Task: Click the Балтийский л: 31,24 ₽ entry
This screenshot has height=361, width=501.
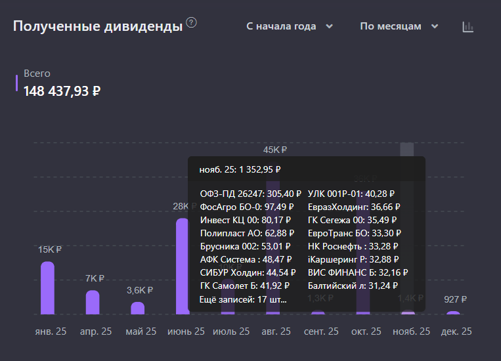Action: pyautogui.click(x=353, y=286)
